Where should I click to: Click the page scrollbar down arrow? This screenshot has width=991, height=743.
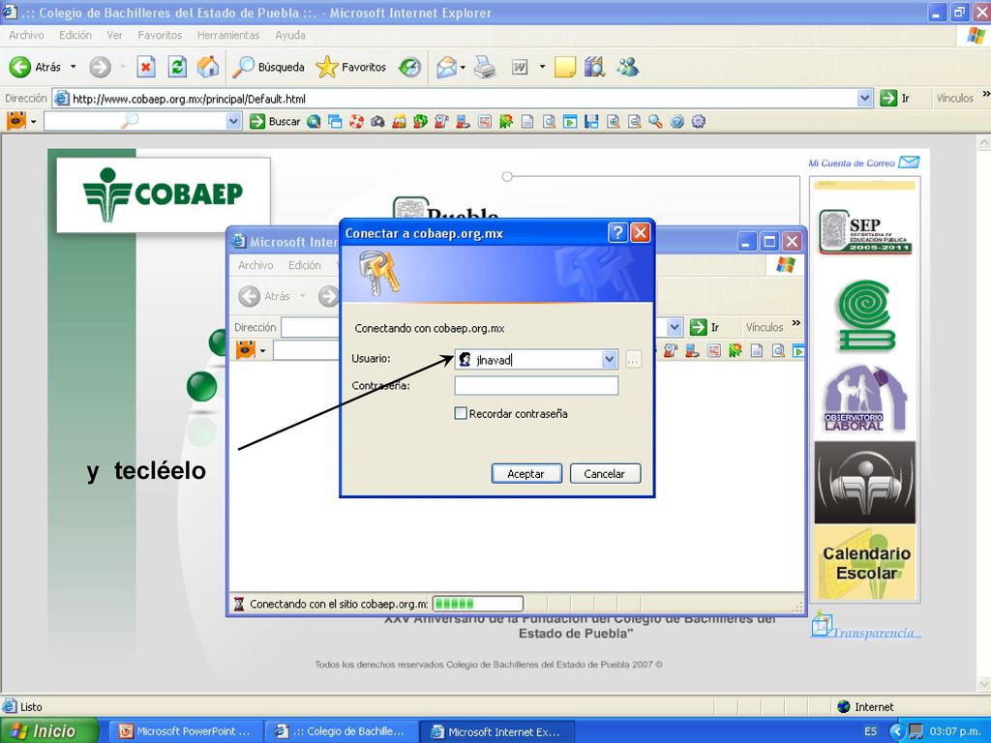click(984, 685)
